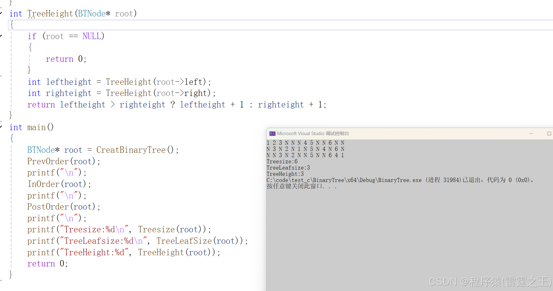Click the 'TreeHeight:3' console output
Viewport: 553px width, 291px height.
285,174
